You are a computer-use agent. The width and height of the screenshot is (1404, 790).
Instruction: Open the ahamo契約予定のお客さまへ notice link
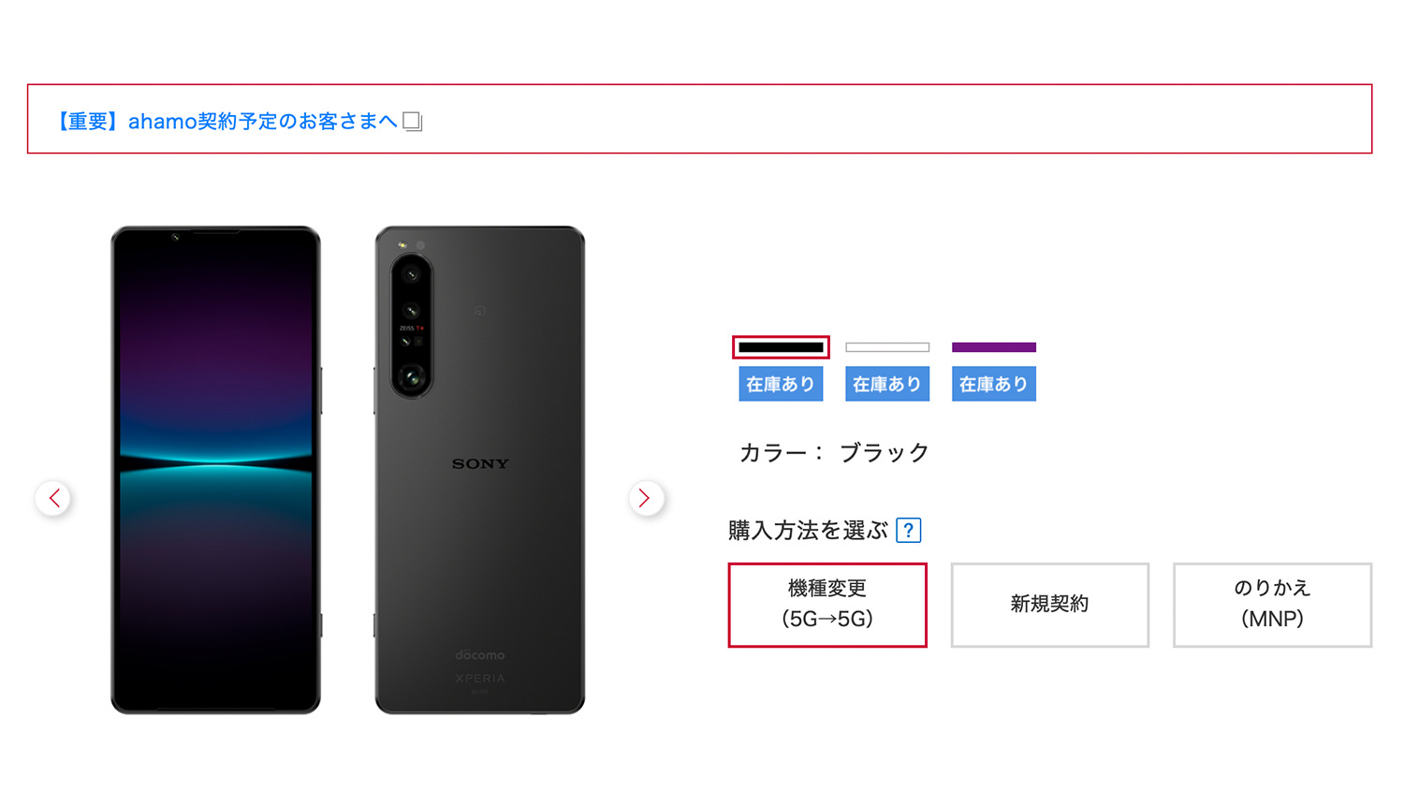[226, 122]
